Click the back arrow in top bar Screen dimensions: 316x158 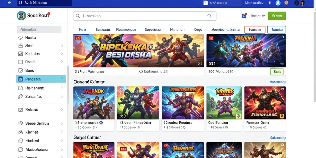coord(10,3)
